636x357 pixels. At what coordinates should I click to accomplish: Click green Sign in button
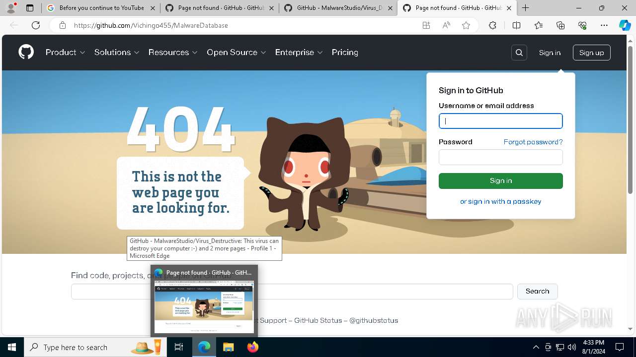coord(501,181)
